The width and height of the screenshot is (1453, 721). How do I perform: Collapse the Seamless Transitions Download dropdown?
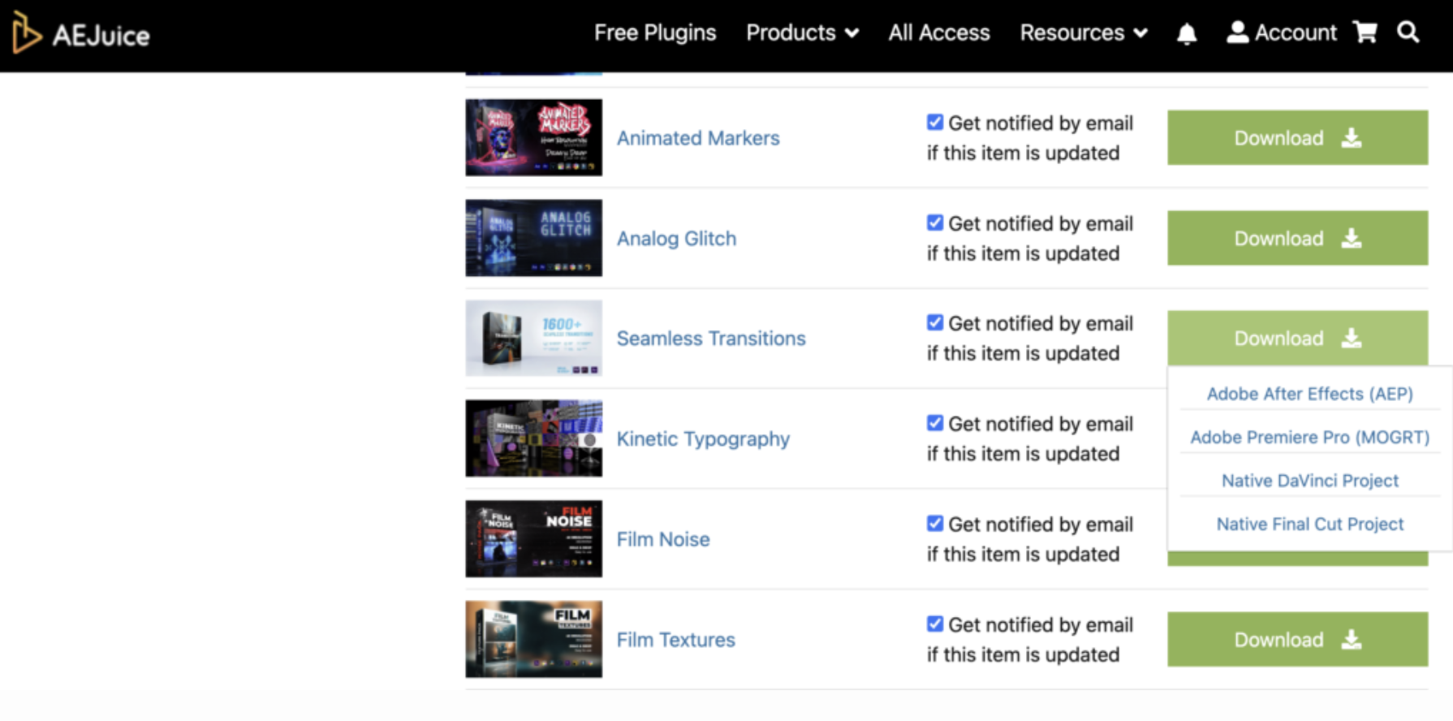pyautogui.click(x=1296, y=338)
